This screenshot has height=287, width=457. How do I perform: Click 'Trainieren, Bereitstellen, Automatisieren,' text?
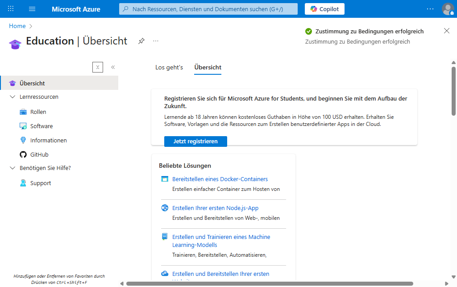(219, 255)
